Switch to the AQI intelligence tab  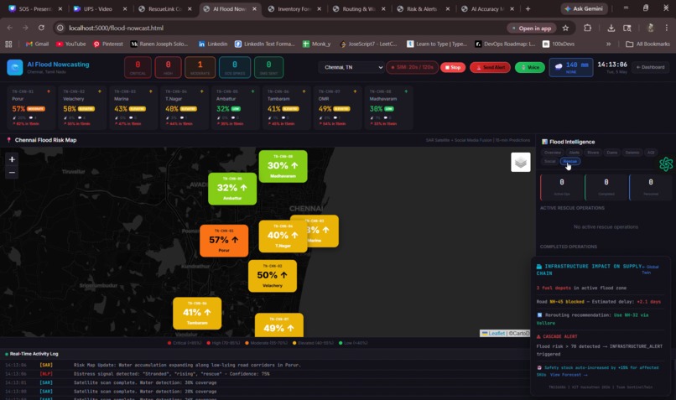tap(651, 153)
